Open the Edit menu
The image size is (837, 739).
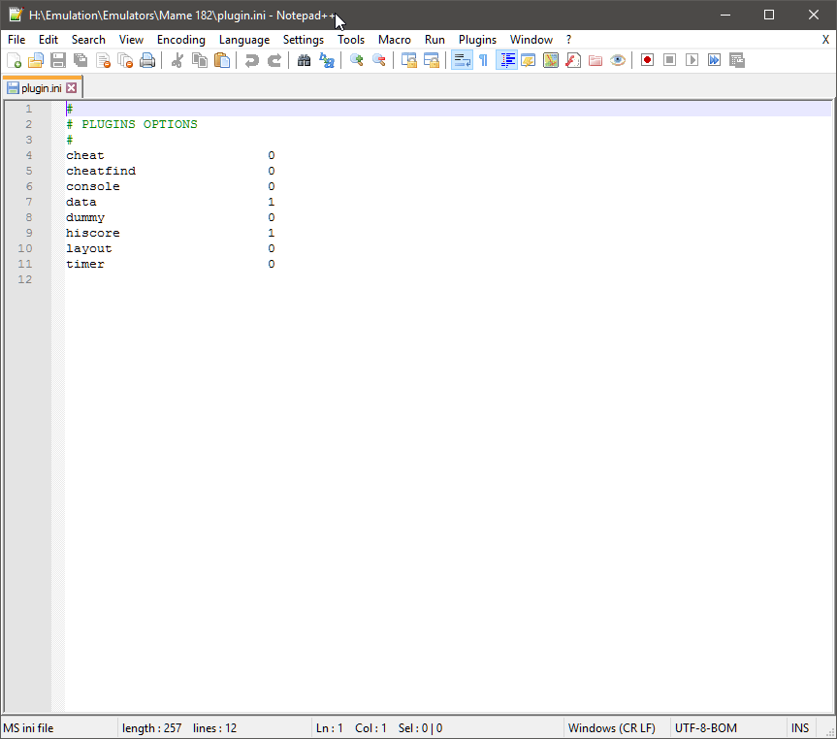pos(48,40)
